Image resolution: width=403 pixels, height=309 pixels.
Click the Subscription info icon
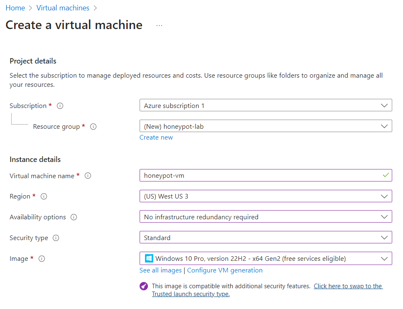(x=60, y=105)
